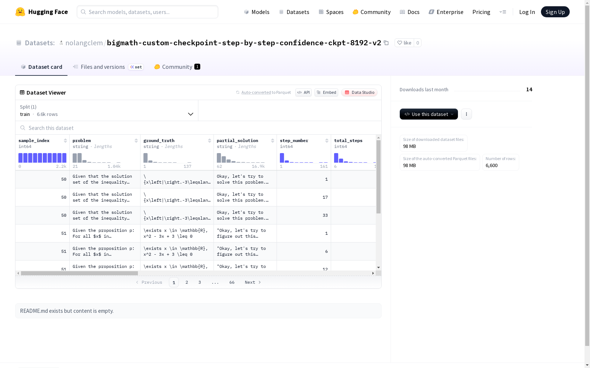Click the Previous page button
This screenshot has height=368, width=590.
[149, 282]
